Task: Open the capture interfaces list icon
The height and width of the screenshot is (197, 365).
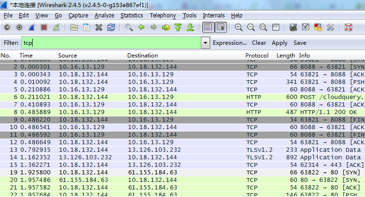Action: (7, 27)
